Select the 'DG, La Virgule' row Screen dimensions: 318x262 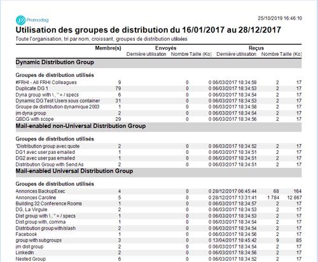(158, 210)
